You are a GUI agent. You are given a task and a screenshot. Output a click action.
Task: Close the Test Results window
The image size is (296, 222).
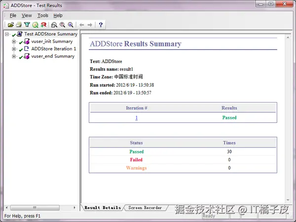click(285, 4)
